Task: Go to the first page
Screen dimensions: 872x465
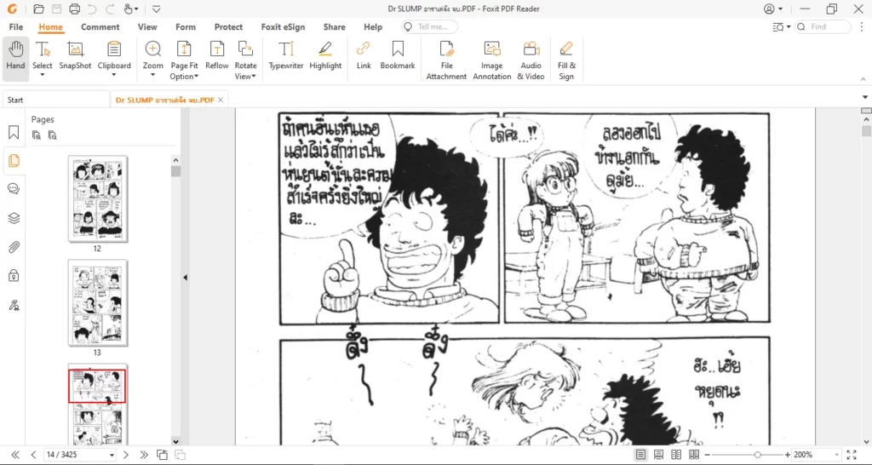Action: (x=15, y=455)
